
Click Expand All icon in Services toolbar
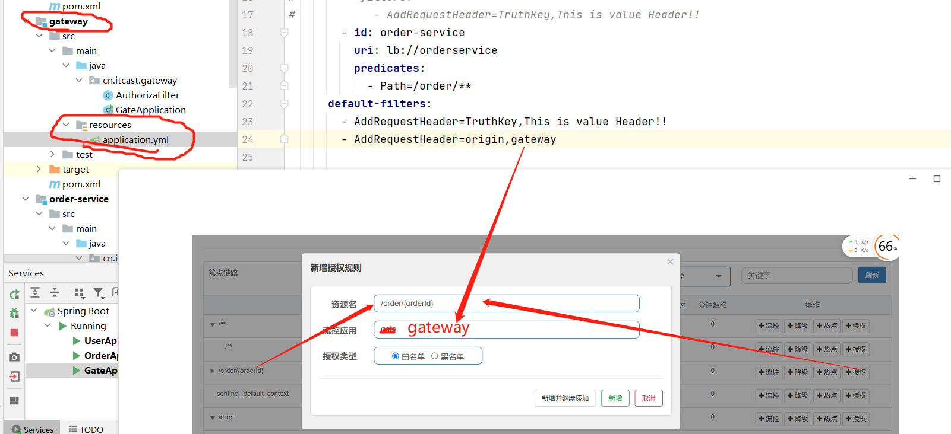(35, 292)
